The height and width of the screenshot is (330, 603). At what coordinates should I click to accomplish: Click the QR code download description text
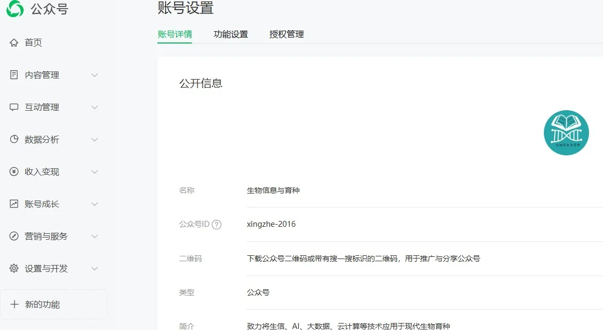click(x=363, y=259)
